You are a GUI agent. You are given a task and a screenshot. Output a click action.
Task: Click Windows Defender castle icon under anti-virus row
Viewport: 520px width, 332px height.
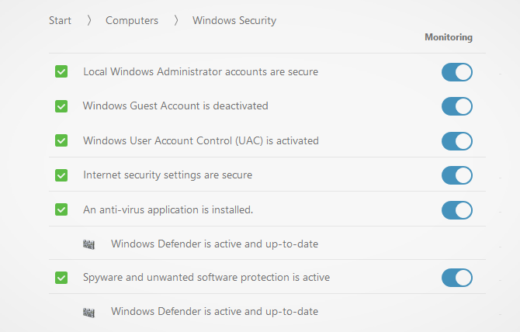pos(89,244)
